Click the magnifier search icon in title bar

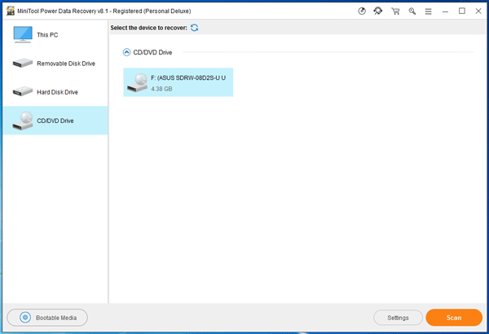pos(412,11)
